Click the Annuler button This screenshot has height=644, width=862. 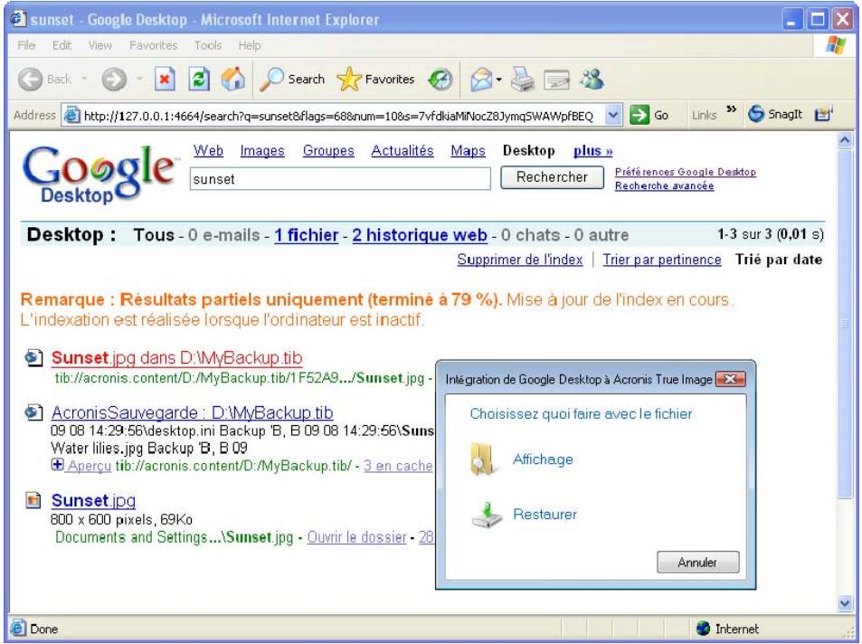coord(697,562)
